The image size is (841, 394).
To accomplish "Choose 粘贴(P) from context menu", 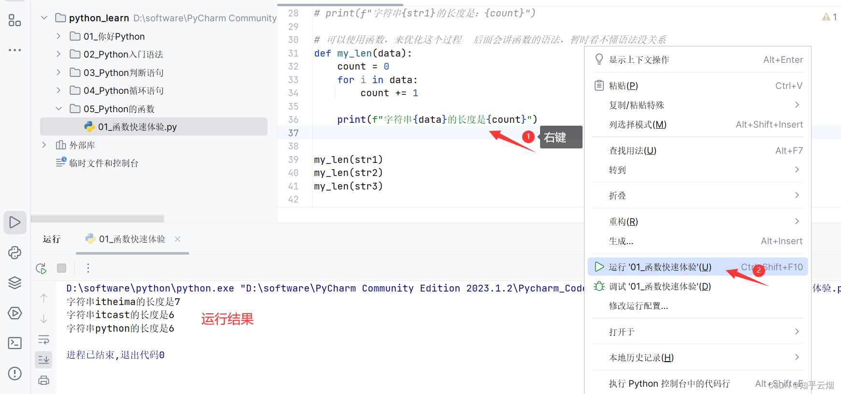I will coord(698,86).
